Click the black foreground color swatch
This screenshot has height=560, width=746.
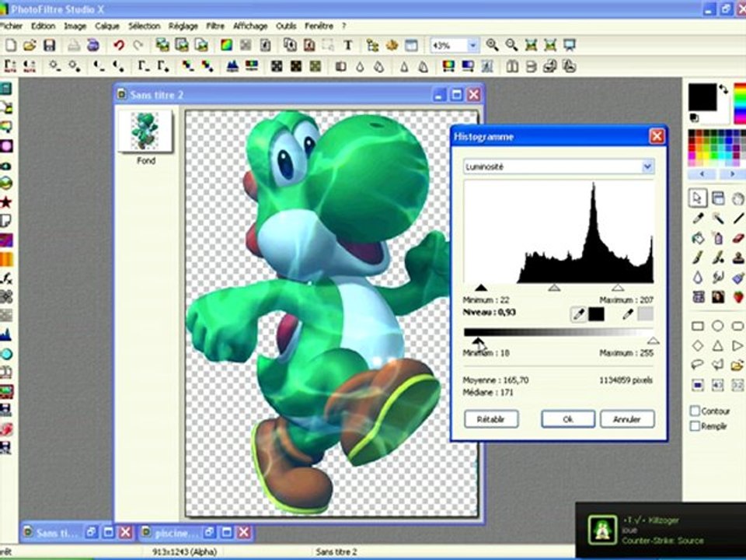pos(702,97)
